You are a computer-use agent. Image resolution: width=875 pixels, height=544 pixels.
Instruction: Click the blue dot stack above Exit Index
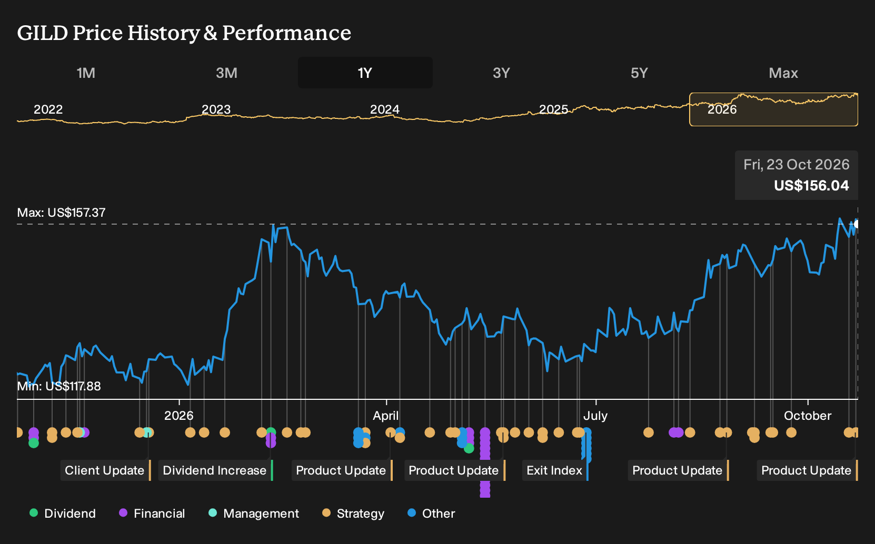pos(586,446)
